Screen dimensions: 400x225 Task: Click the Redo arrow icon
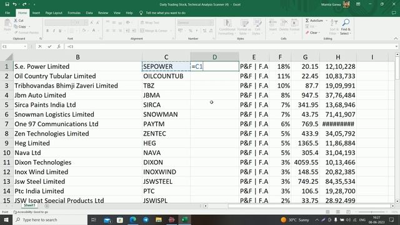24,4
